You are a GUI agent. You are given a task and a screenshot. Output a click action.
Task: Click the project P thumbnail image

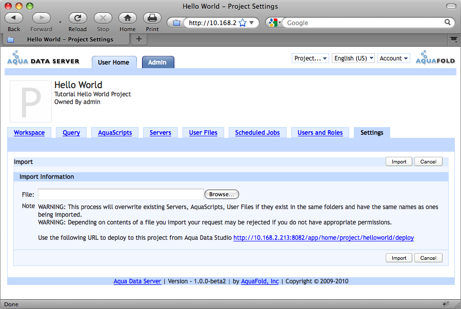(31, 101)
